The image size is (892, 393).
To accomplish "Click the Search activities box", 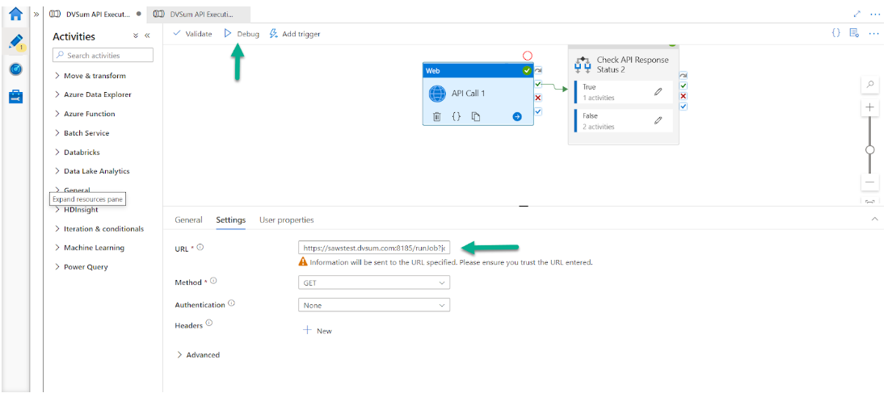I will (103, 55).
